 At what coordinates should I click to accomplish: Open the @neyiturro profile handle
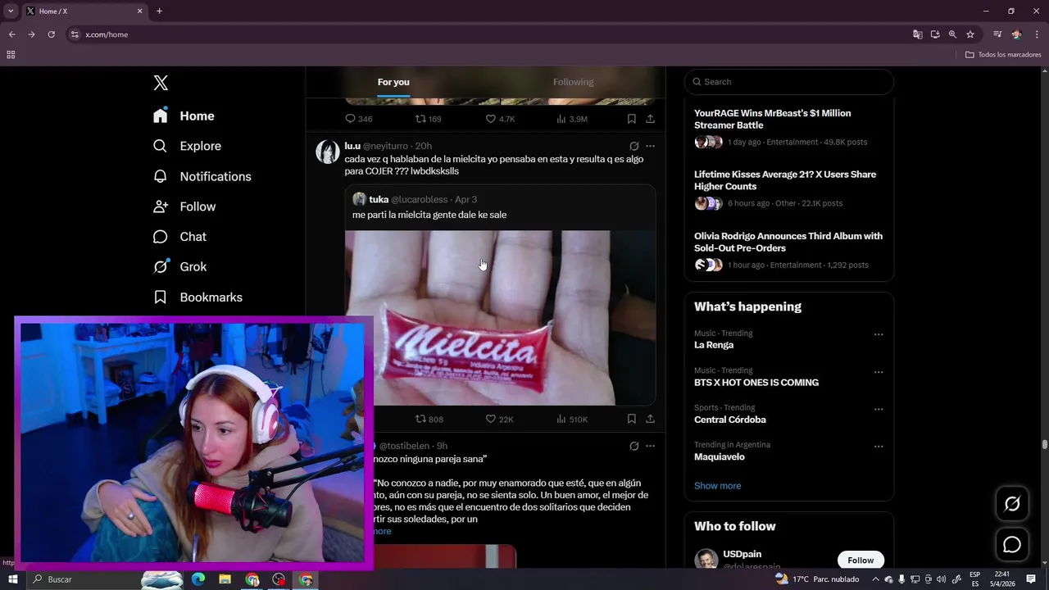tap(385, 146)
